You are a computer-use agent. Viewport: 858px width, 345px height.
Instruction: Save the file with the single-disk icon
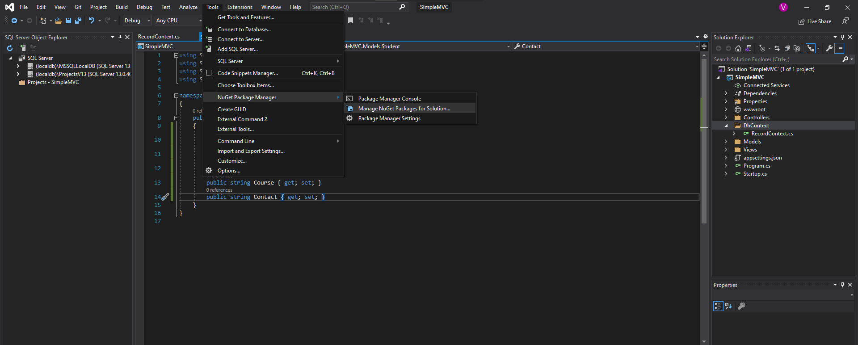[x=68, y=21]
